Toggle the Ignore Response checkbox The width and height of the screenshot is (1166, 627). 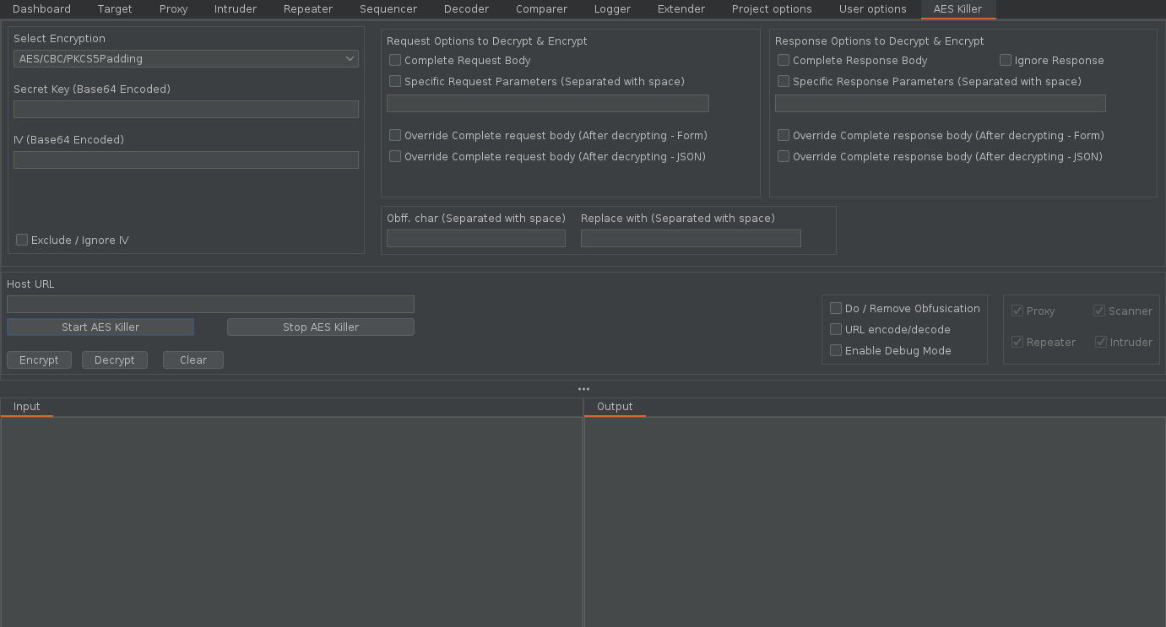point(1006,60)
